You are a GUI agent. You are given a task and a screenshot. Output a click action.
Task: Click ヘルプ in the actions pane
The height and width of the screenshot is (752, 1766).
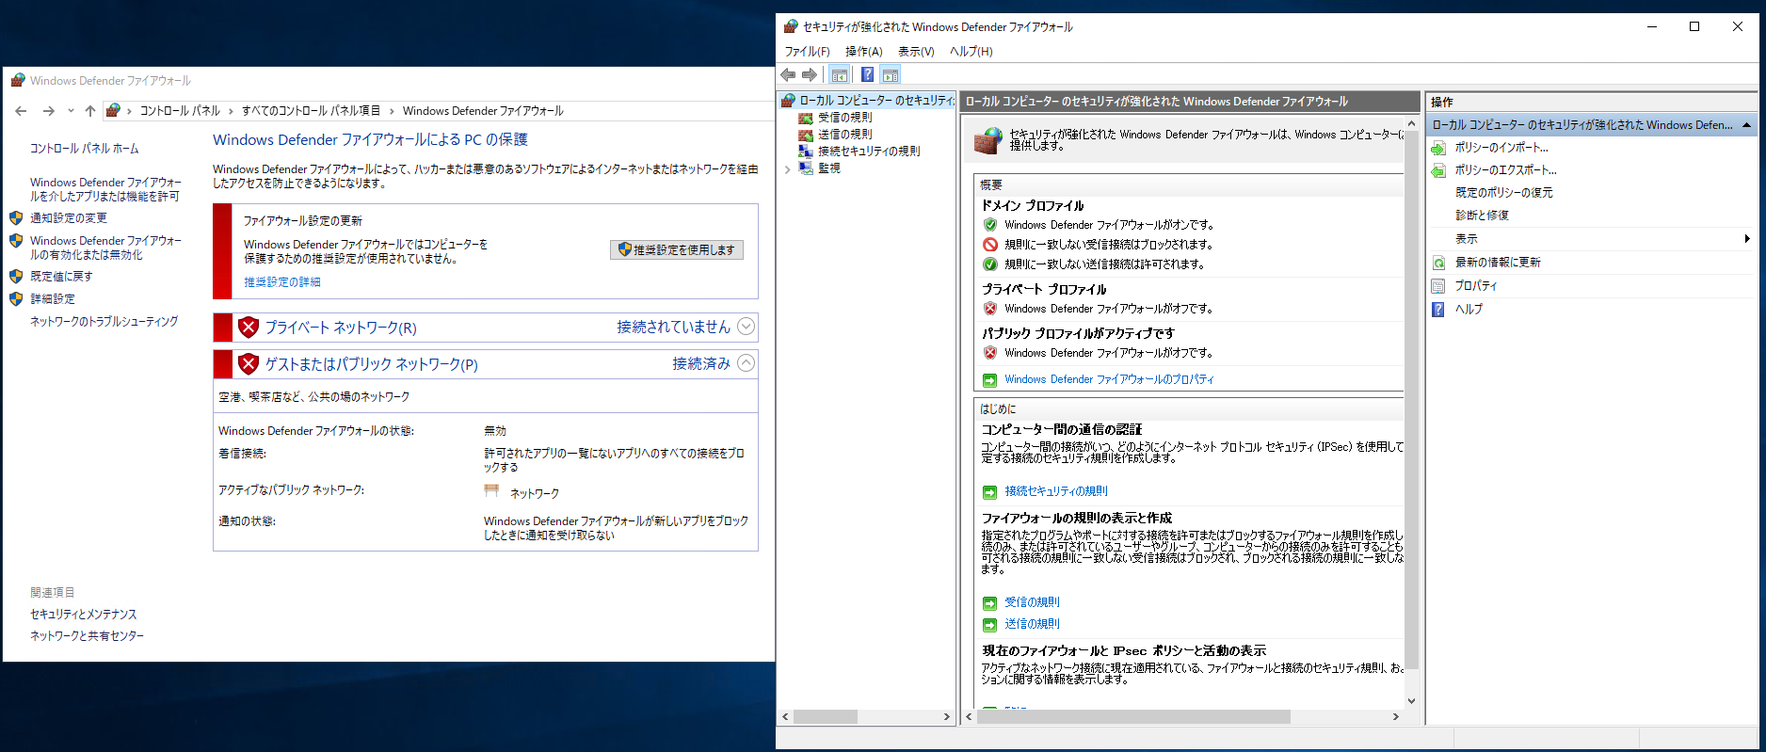[1469, 309]
